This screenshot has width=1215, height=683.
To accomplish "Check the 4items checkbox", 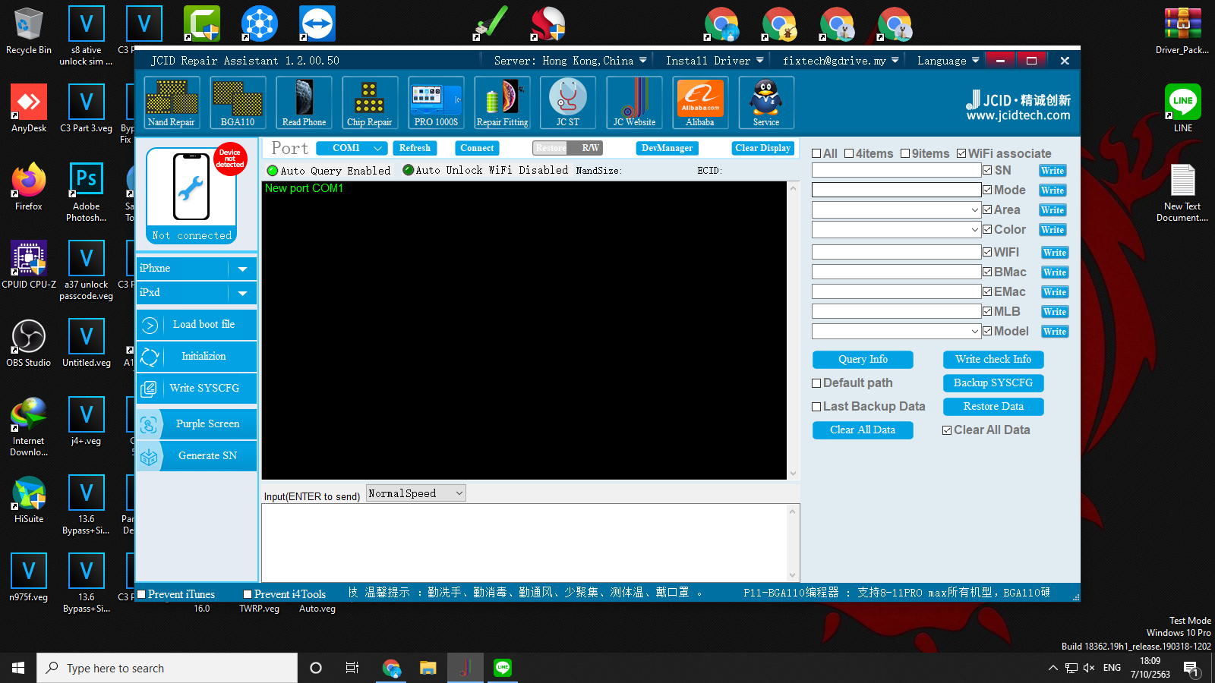I will (850, 154).
